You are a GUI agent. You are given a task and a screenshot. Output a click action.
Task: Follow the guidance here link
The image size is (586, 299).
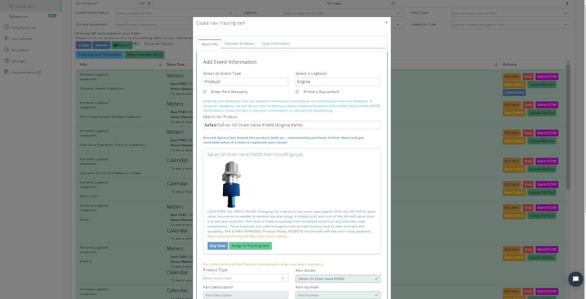point(107,38)
